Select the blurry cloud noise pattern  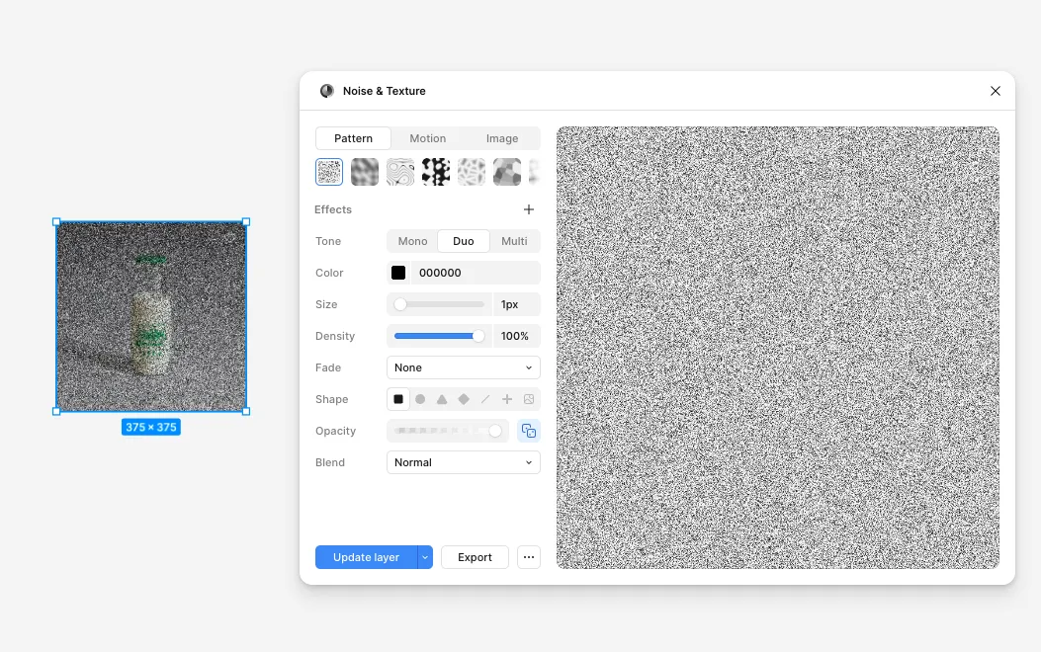365,172
